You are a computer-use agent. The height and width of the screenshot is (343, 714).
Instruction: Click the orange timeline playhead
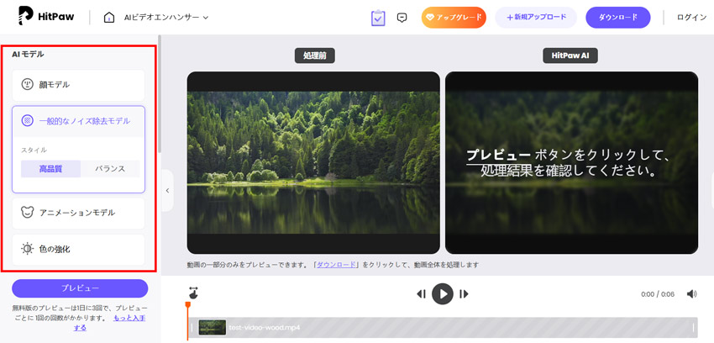[187, 305]
